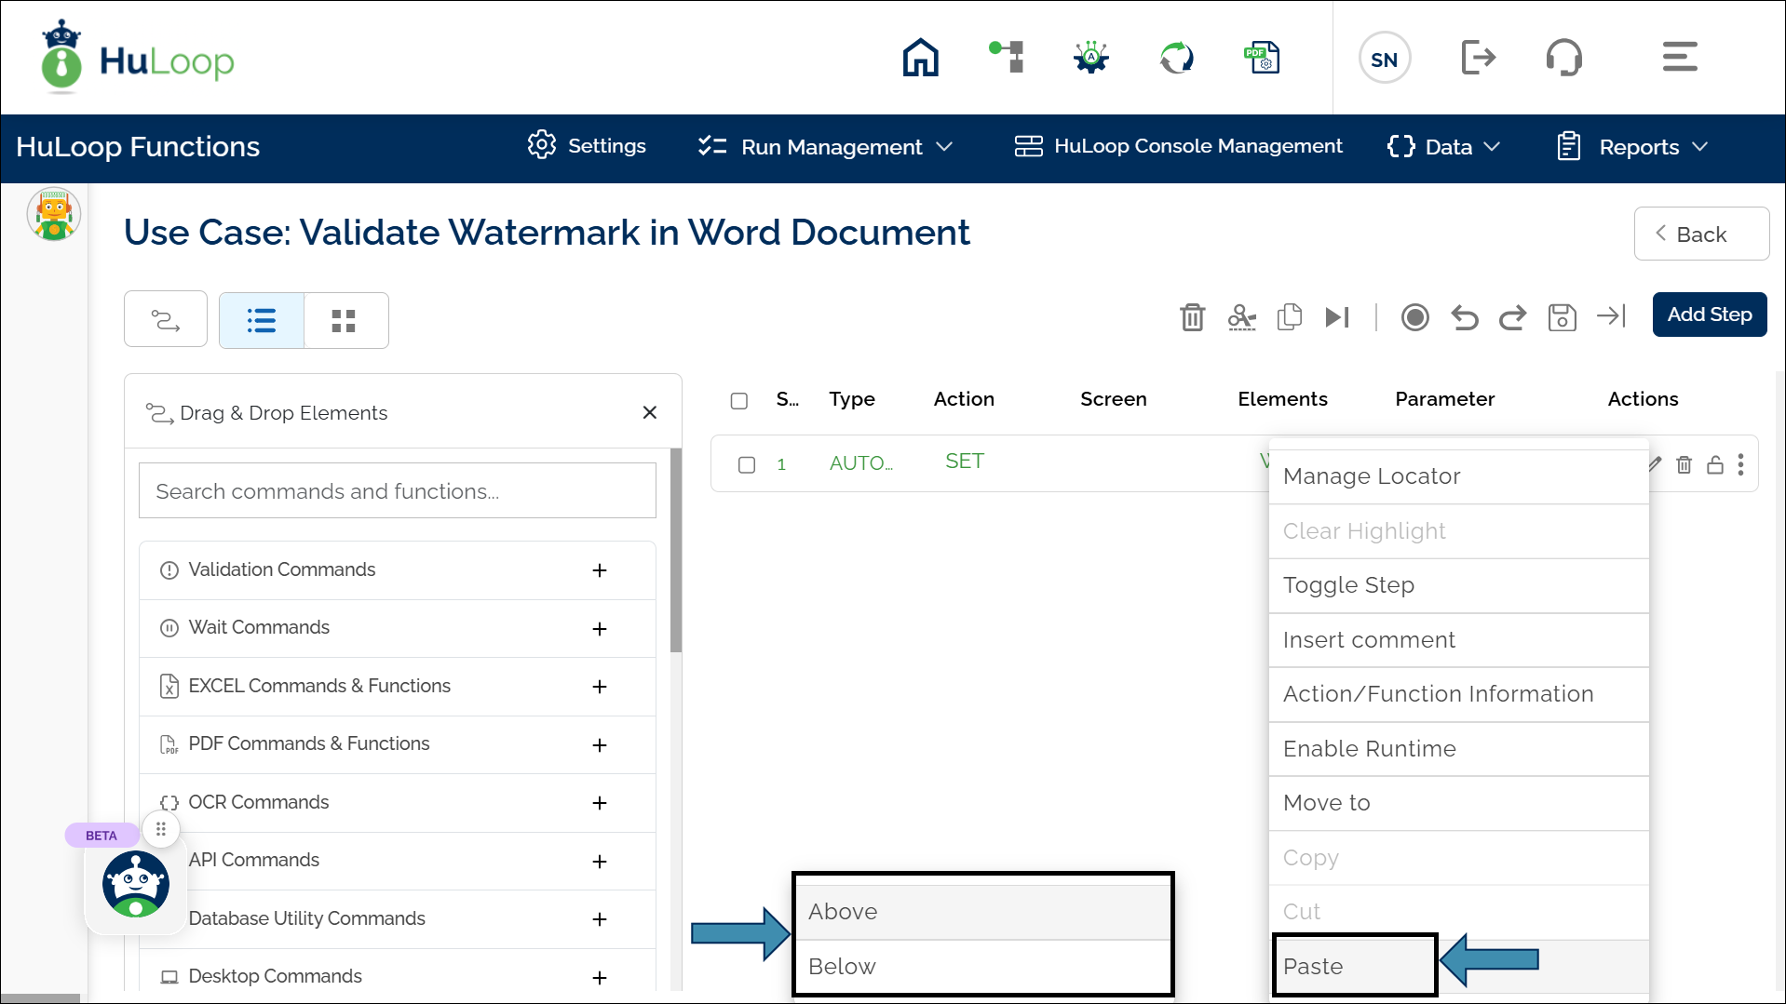This screenshot has width=1786, height=1004.
Task: Select Paste from the context menu
Action: pos(1354,966)
